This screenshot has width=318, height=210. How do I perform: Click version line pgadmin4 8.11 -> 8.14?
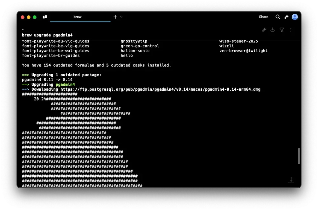[x=47, y=80]
